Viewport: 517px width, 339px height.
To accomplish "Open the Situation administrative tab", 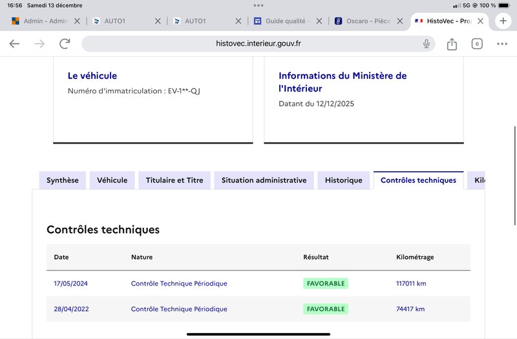I will click(264, 180).
